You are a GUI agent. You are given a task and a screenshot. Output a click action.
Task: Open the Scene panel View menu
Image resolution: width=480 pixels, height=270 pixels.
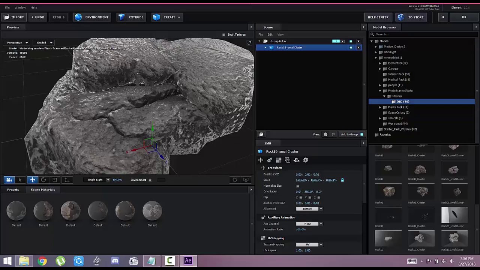tap(280, 34)
